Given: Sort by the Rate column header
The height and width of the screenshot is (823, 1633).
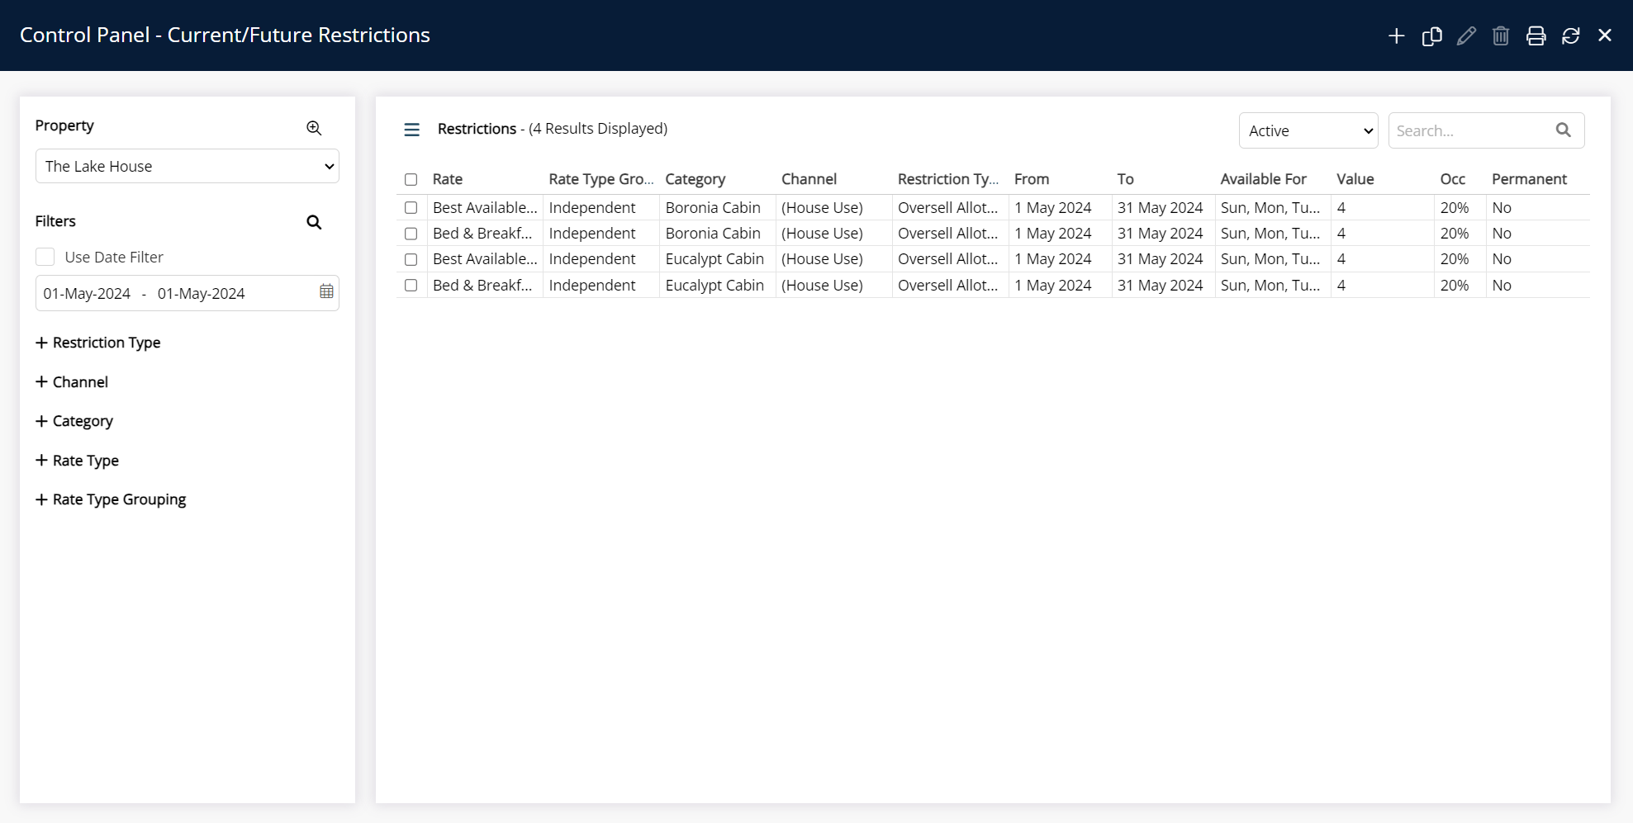Looking at the screenshot, I should point(448,179).
